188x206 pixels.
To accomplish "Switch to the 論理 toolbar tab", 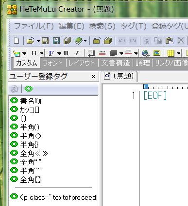I will click(143, 63).
